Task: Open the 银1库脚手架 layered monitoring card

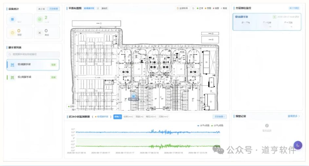Action: coord(267,22)
